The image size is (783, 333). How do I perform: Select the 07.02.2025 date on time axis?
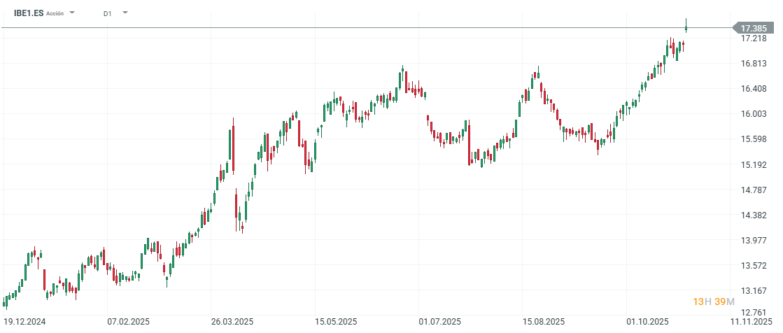point(128,322)
